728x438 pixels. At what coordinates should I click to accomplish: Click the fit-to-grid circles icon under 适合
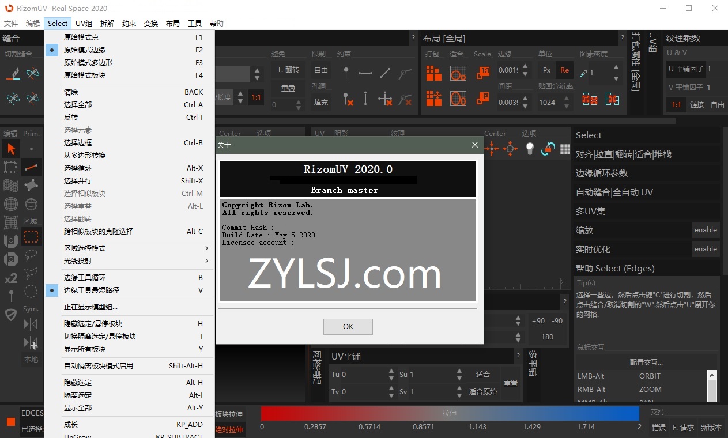pos(458,73)
